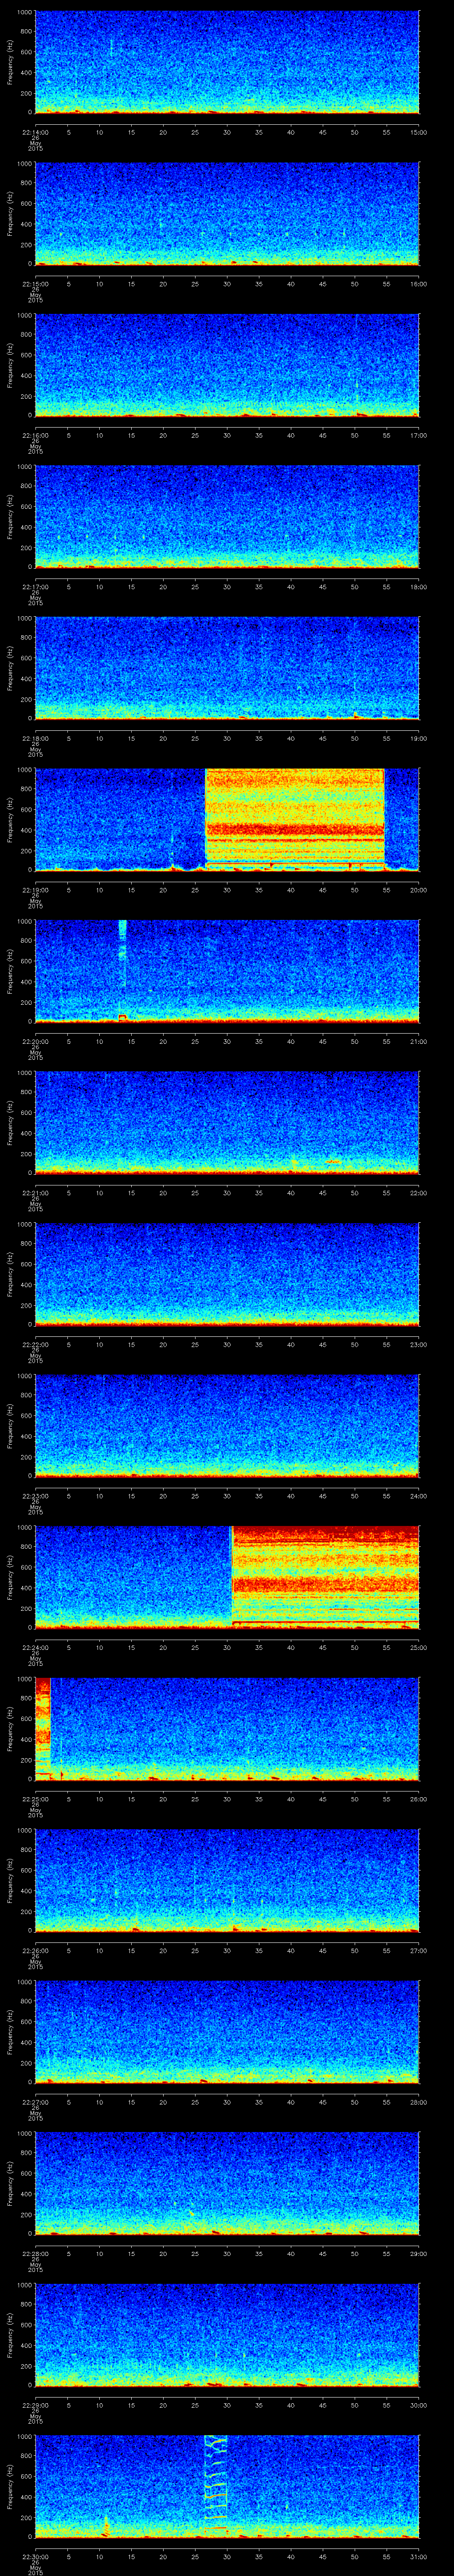
Task: Click the Frequency (Hz) axis label of the 22:14:00 panel
Action: click(10, 62)
